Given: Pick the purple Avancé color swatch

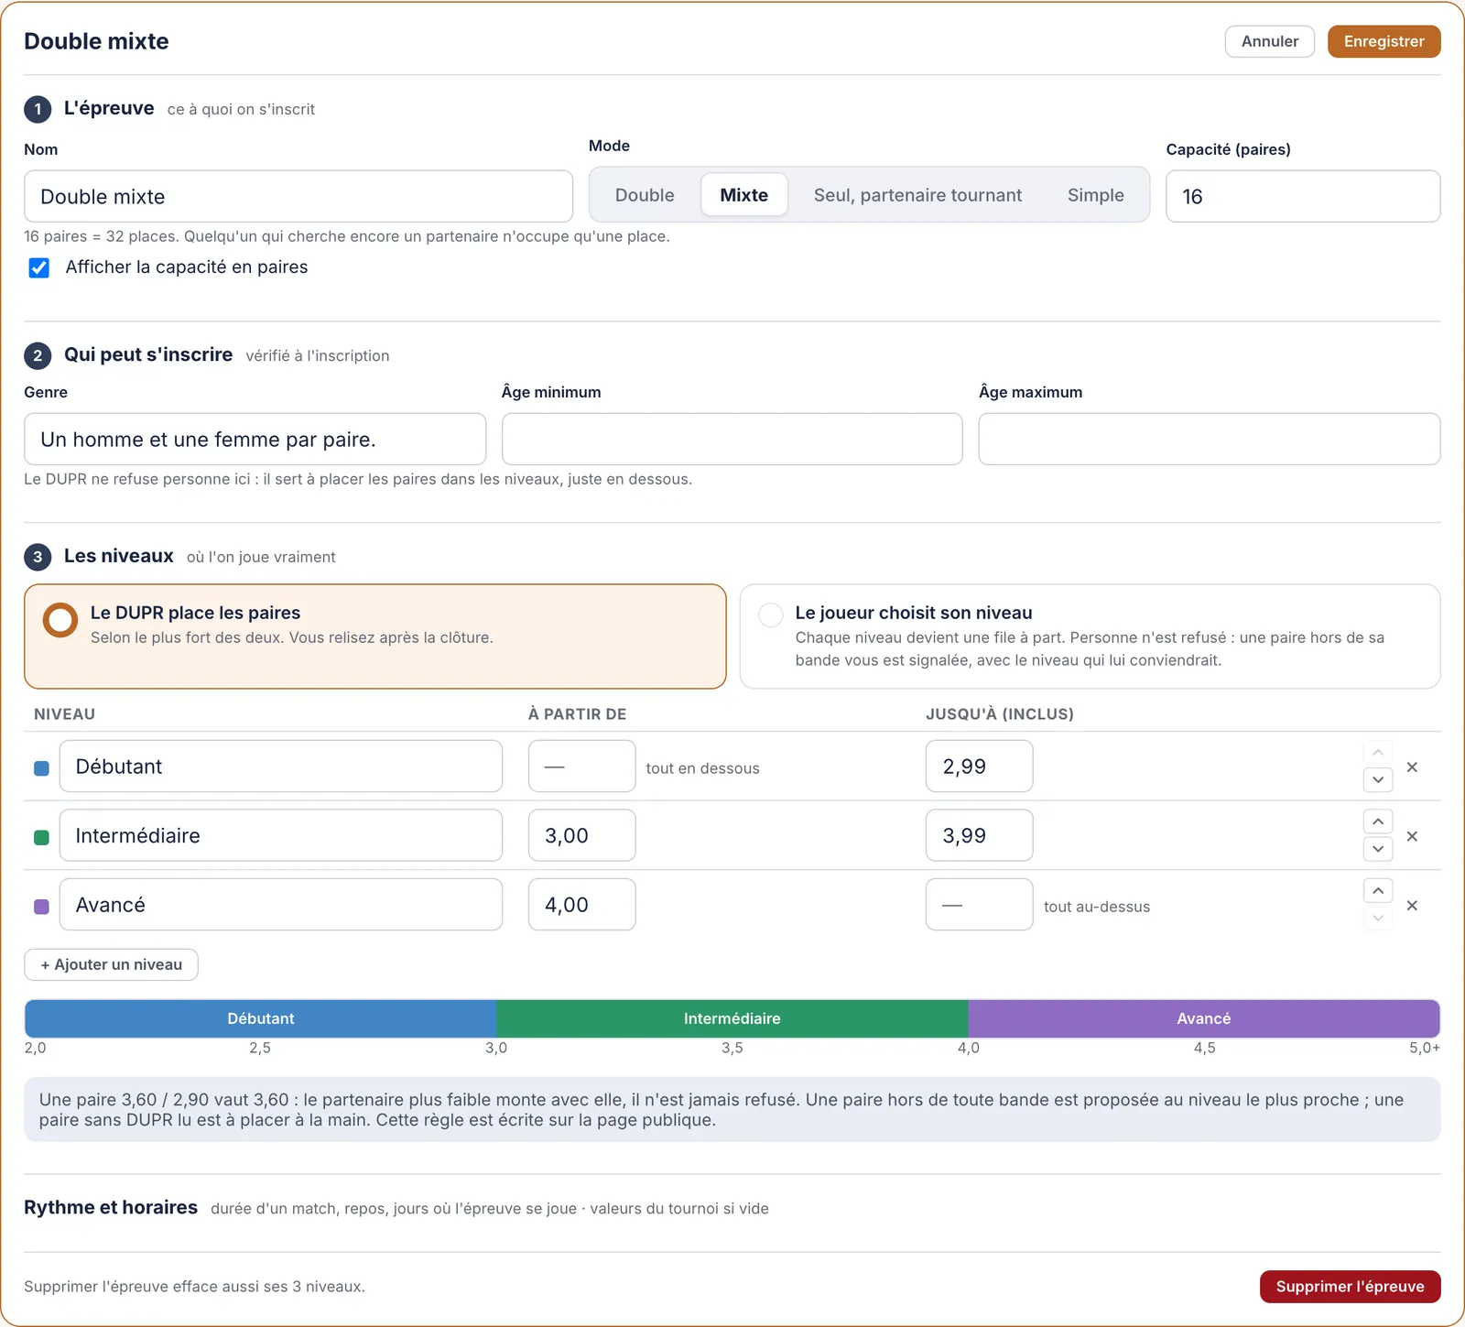Looking at the screenshot, I should (41, 907).
